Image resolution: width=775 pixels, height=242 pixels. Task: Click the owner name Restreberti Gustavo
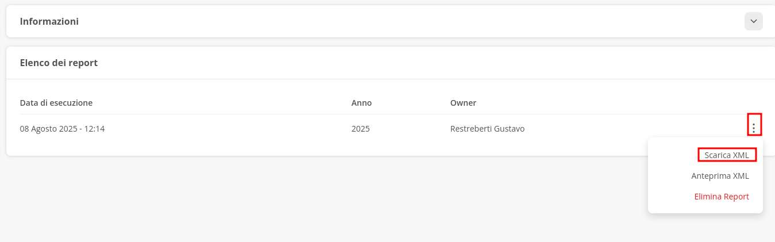(487, 129)
